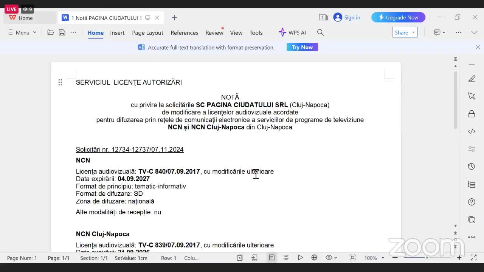Image resolution: width=484 pixels, height=272 pixels.
Task: Open the code brackets sidebar icon
Action: click(472, 131)
